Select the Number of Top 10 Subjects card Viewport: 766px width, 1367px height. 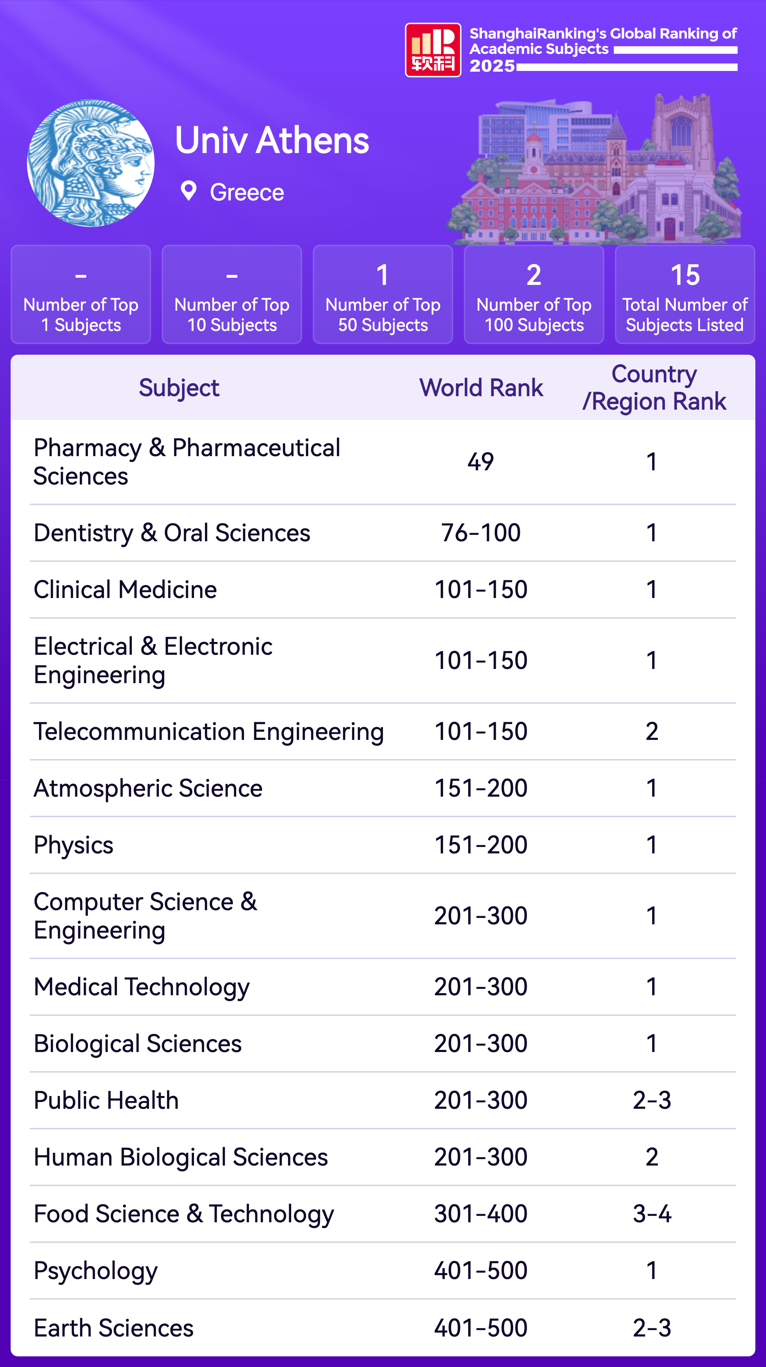(232, 294)
